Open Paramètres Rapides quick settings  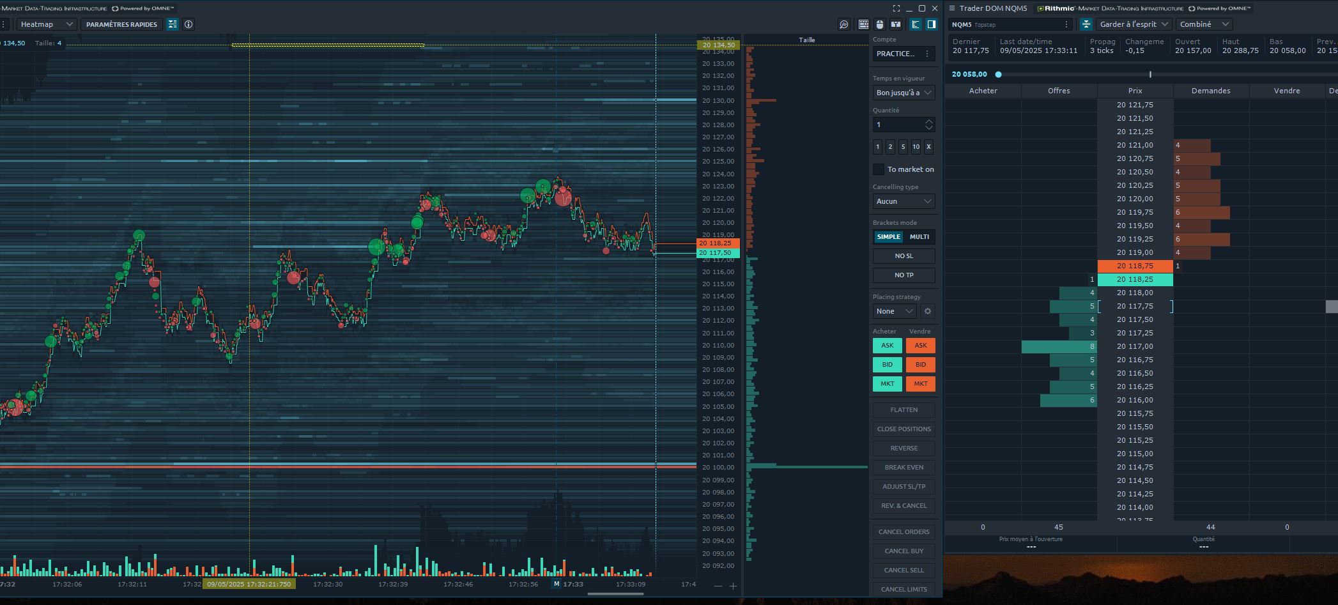pyautogui.click(x=121, y=24)
